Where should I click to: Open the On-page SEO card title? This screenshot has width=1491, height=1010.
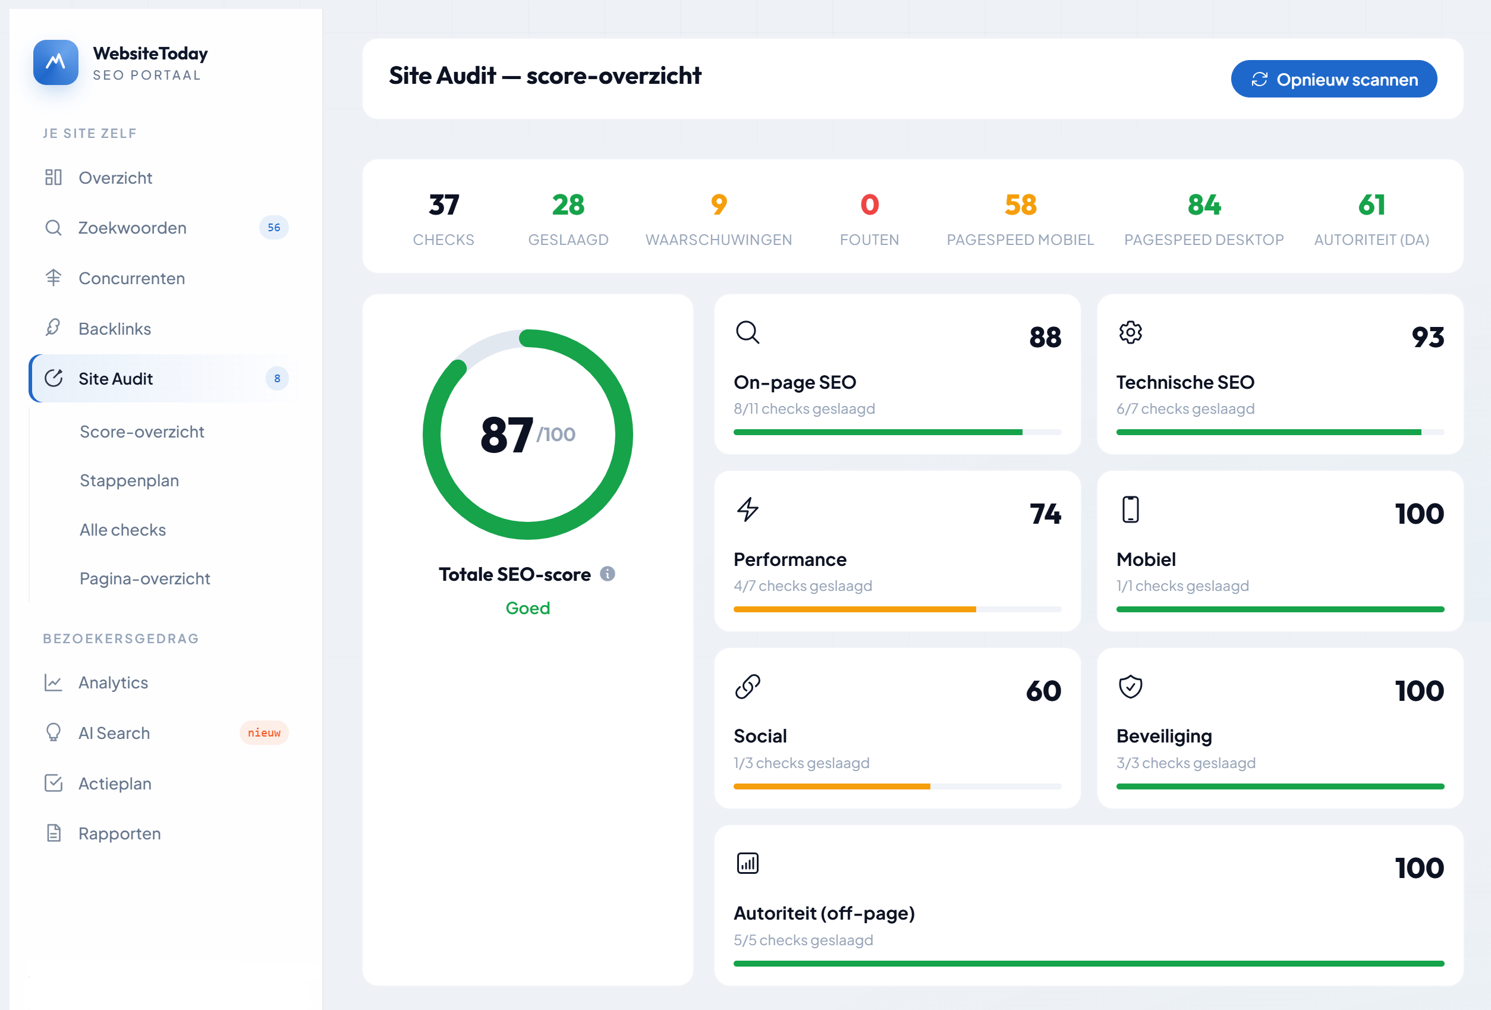tap(795, 382)
